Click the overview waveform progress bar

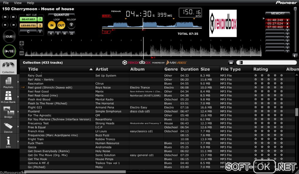(152, 28)
